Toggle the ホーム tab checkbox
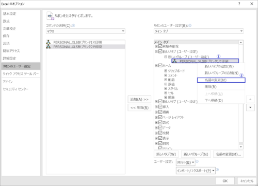Viewport: 258px width, 186px height. pyautogui.click(x=160, y=65)
